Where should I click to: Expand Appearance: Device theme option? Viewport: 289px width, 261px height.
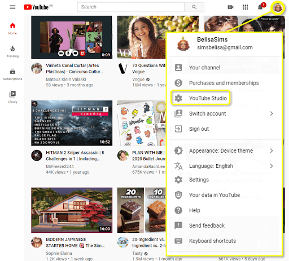click(x=224, y=151)
